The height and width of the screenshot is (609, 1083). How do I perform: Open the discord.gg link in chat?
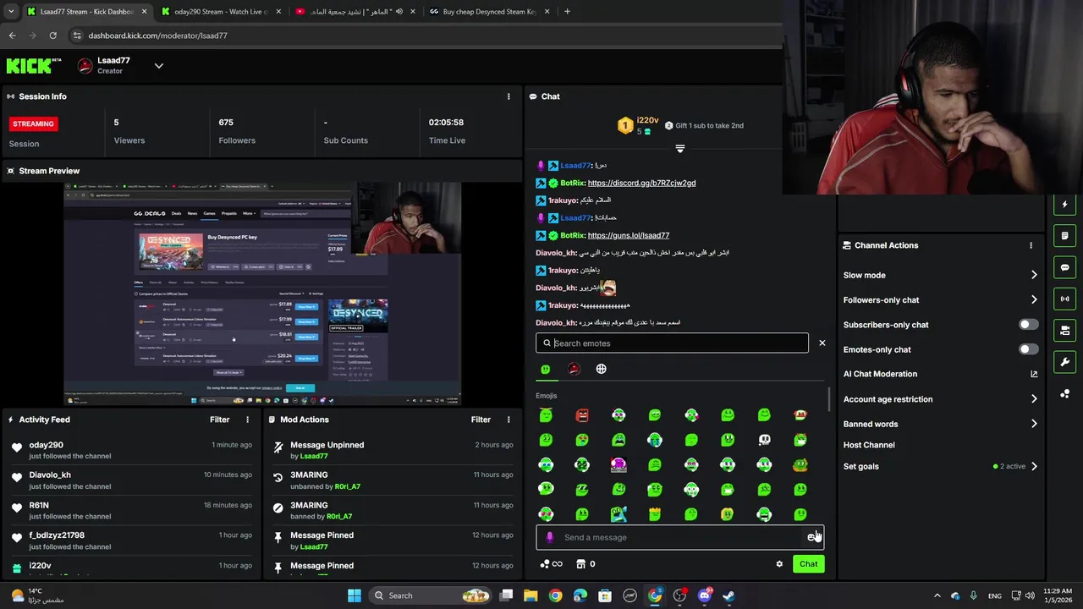pyautogui.click(x=641, y=183)
